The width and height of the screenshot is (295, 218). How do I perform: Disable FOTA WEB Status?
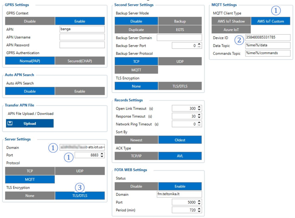[x=136, y=186]
